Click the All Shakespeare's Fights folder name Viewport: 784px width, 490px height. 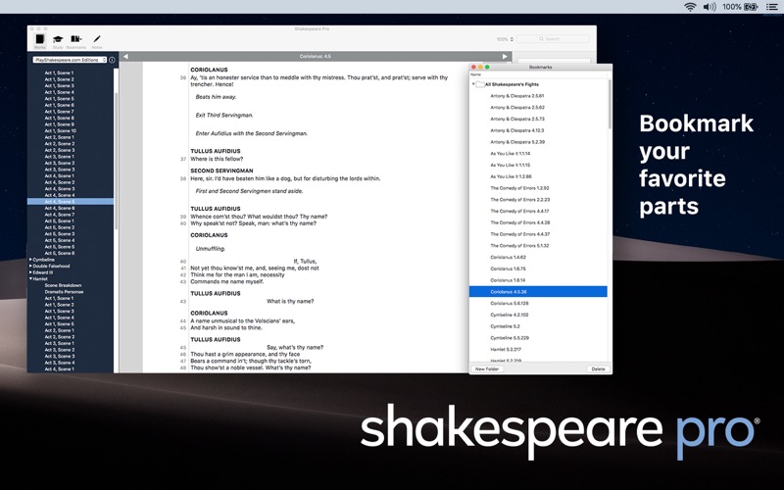[512, 84]
